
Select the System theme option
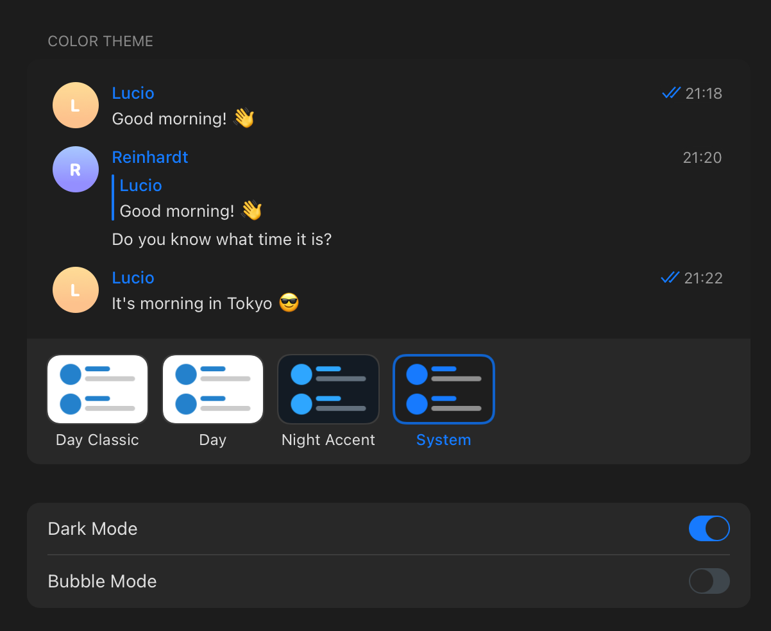pyautogui.click(x=443, y=389)
